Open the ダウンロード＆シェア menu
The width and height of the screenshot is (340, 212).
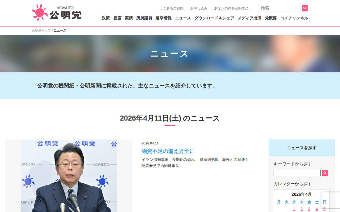coord(214,18)
